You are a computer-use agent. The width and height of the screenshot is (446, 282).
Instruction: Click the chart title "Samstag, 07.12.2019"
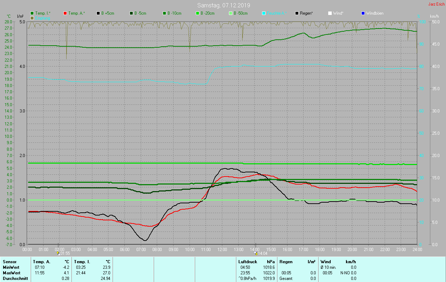click(x=223, y=5)
